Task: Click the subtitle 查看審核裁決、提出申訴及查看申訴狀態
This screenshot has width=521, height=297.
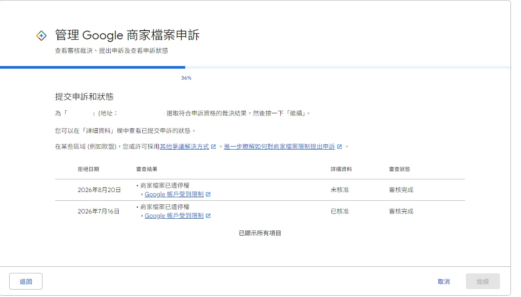Action: [x=112, y=51]
